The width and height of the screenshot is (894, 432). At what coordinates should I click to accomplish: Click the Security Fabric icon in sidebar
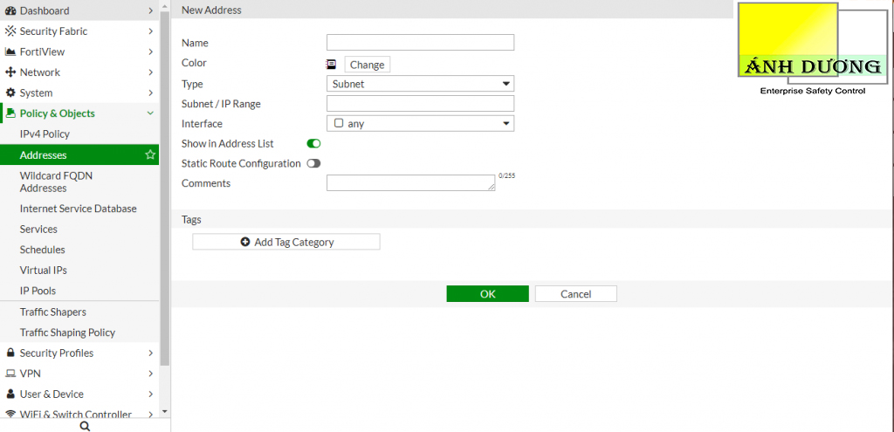[10, 31]
